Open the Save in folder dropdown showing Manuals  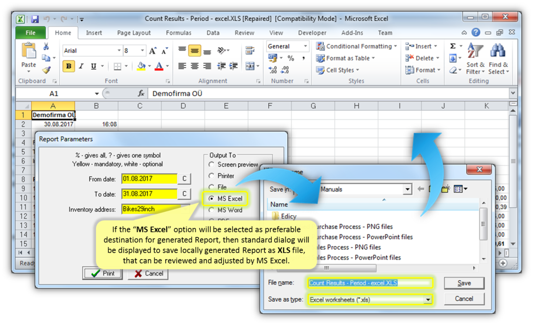tap(407, 189)
